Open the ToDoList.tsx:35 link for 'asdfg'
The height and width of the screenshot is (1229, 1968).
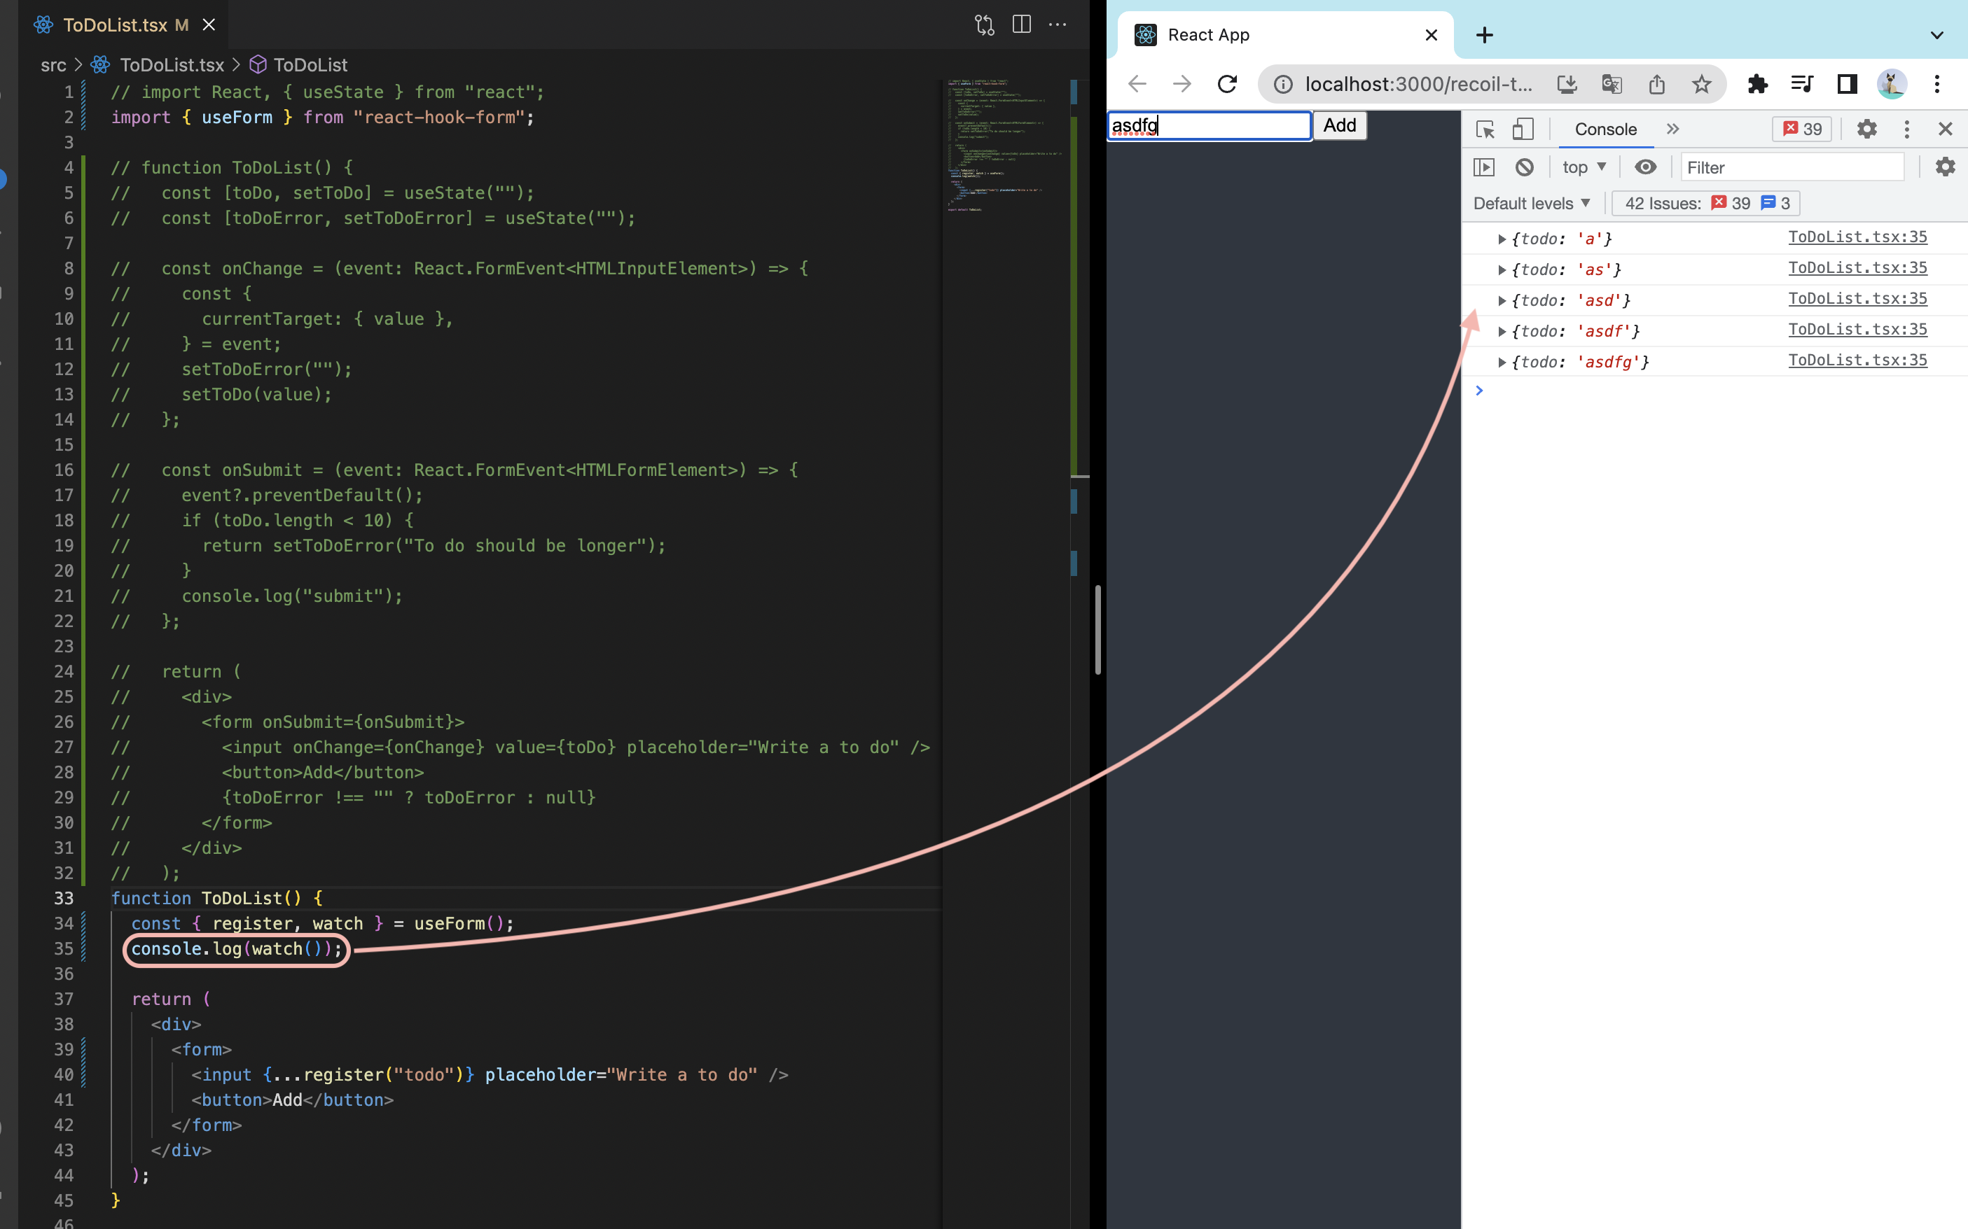click(x=1857, y=360)
